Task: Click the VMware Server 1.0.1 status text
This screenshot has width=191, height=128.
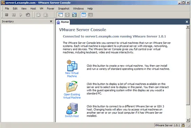Action: pyautogui.click(x=167, y=125)
